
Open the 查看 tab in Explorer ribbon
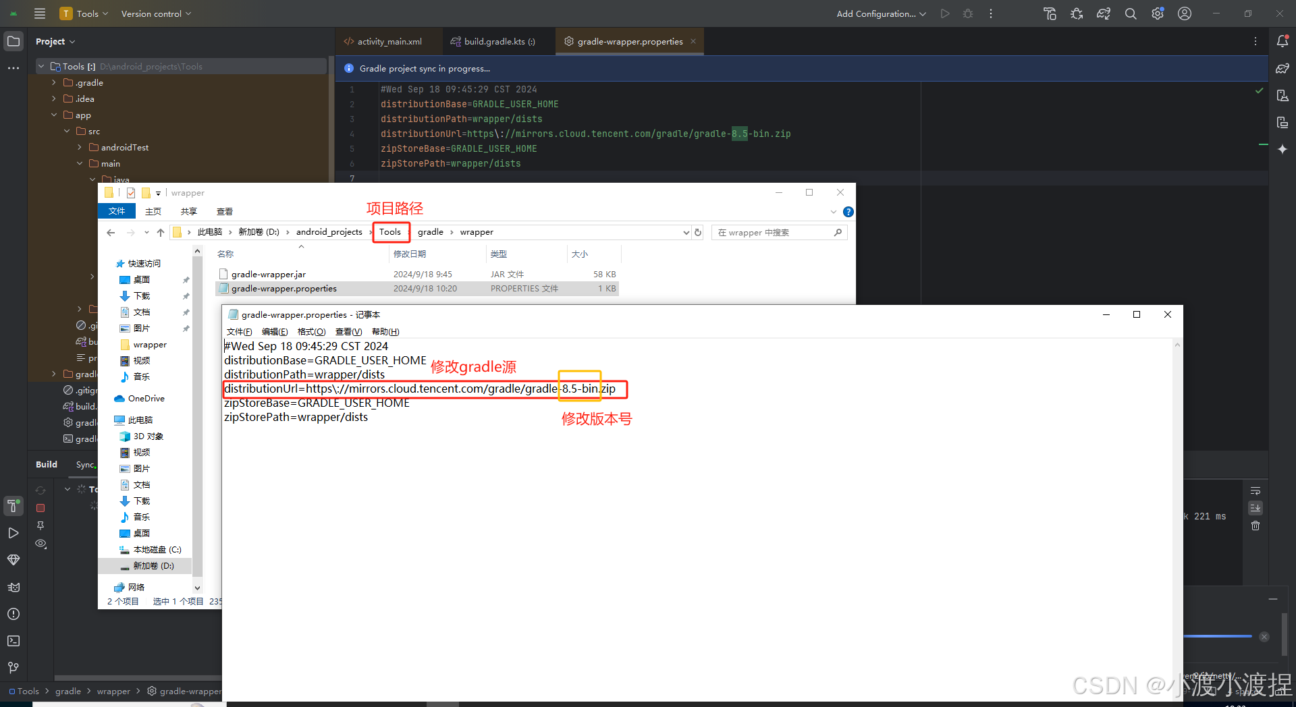point(225,211)
